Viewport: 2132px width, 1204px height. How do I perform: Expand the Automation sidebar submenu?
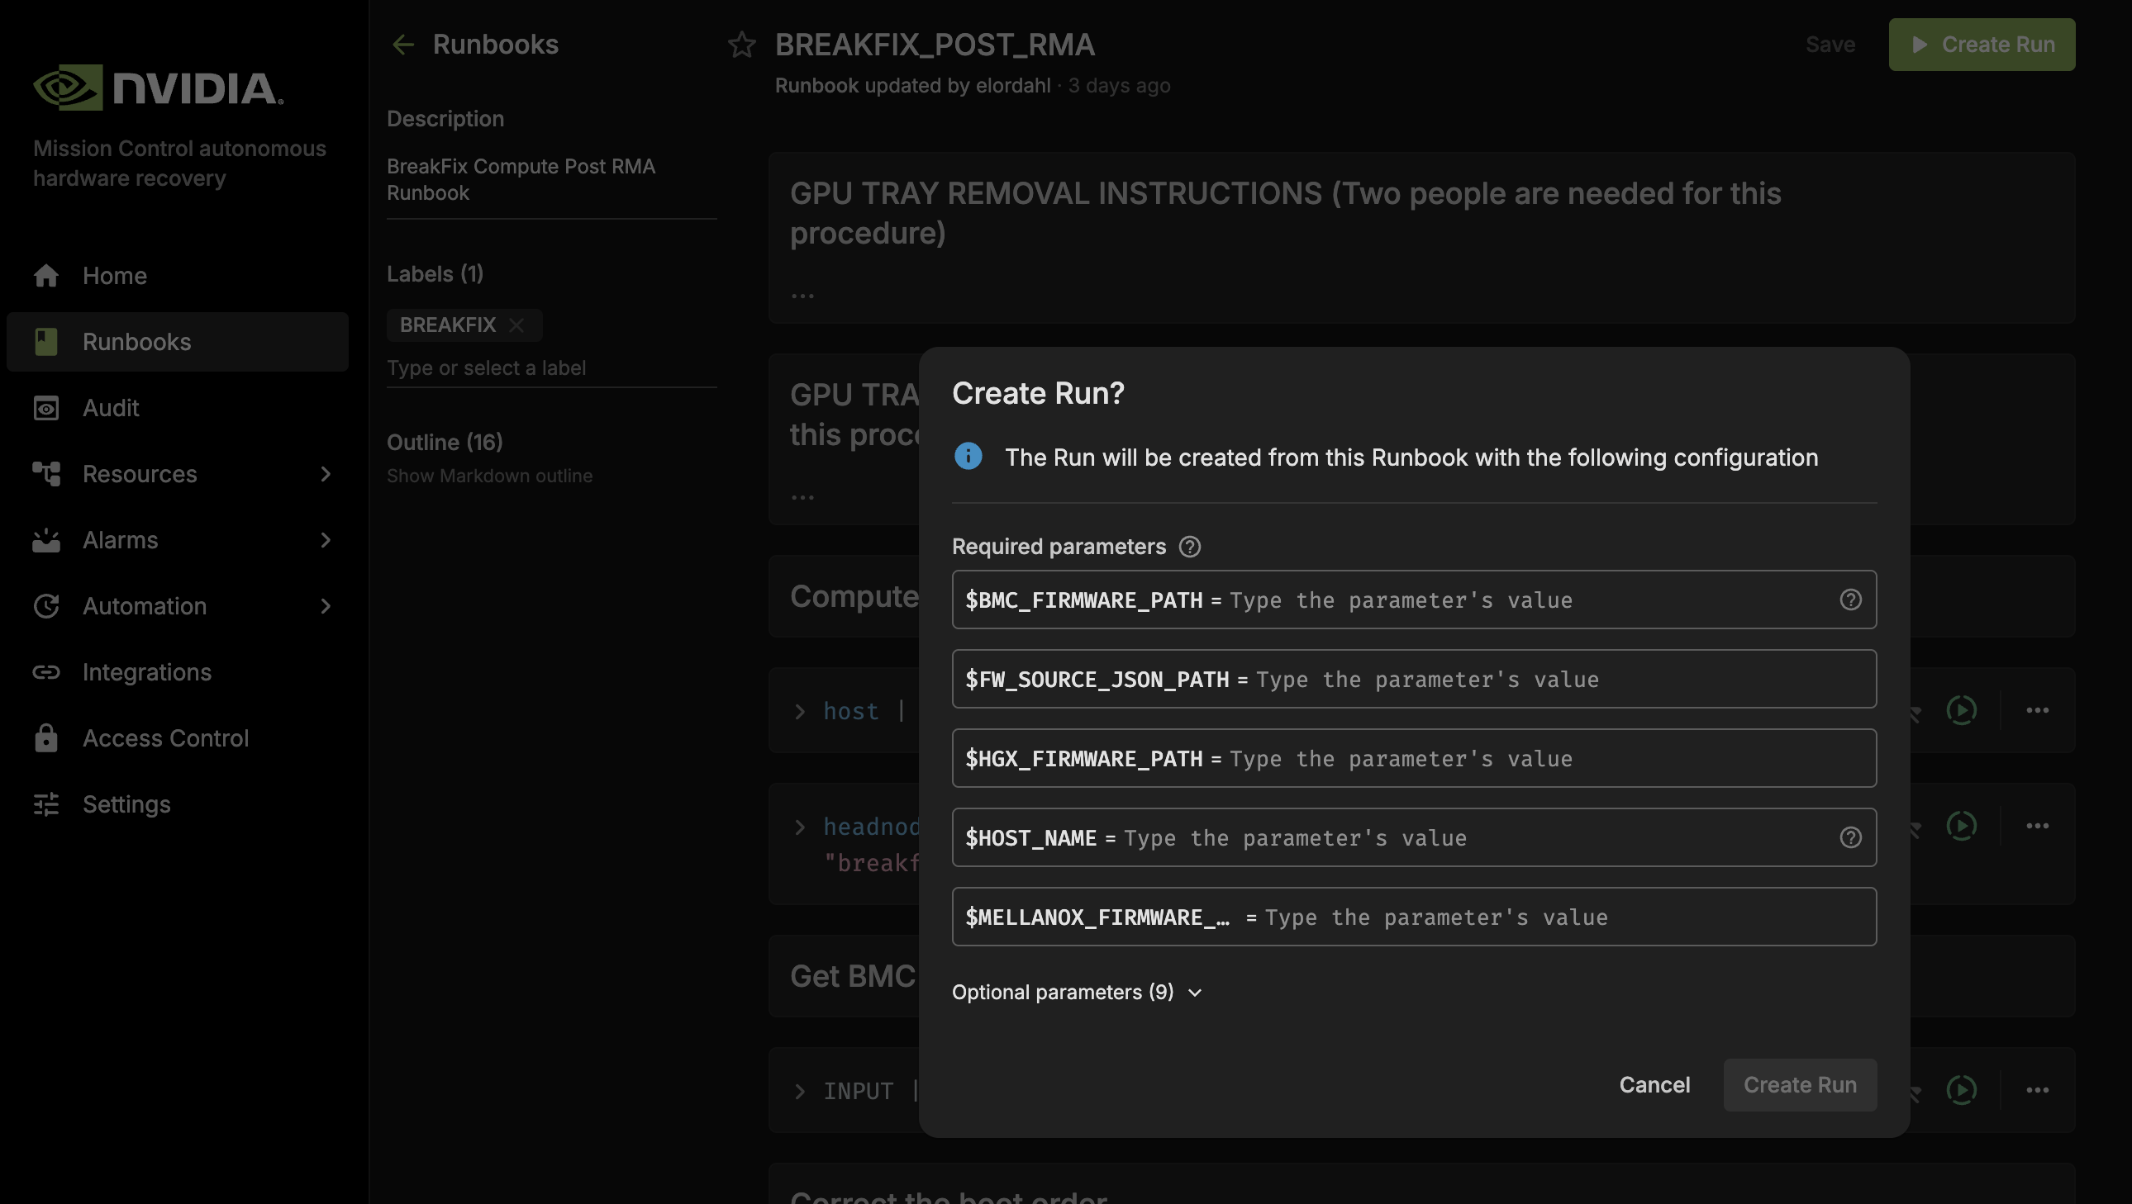click(326, 606)
